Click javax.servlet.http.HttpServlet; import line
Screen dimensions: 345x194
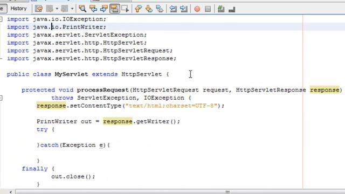(x=77, y=43)
